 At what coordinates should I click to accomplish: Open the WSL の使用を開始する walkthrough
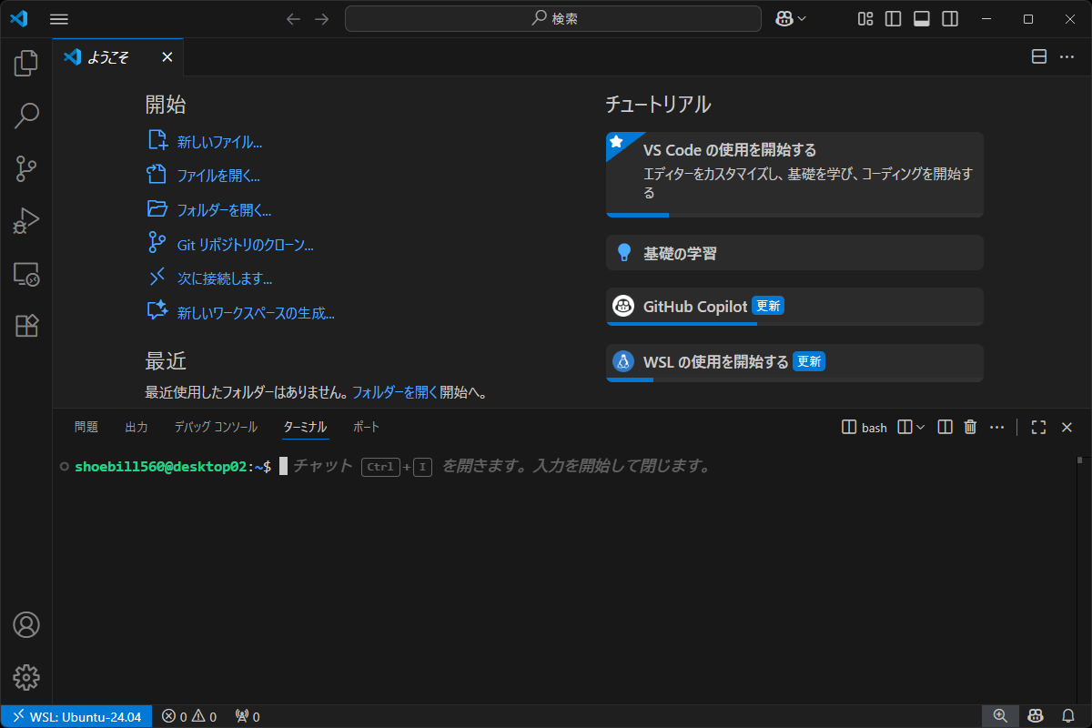tap(794, 362)
